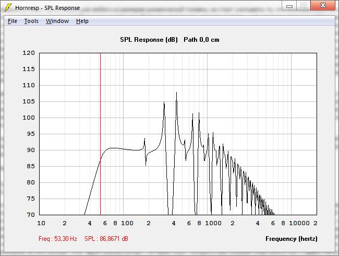Open the Help menu
The height and width of the screenshot is (256, 339).
coord(82,21)
